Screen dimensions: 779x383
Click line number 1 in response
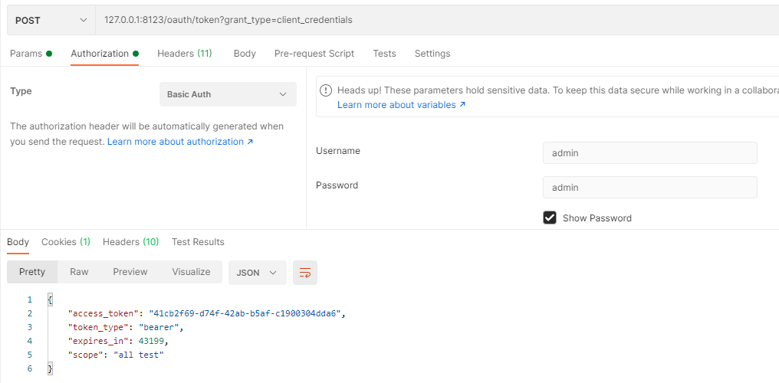(29, 300)
